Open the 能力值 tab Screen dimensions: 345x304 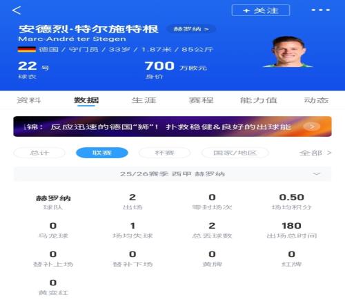click(259, 100)
